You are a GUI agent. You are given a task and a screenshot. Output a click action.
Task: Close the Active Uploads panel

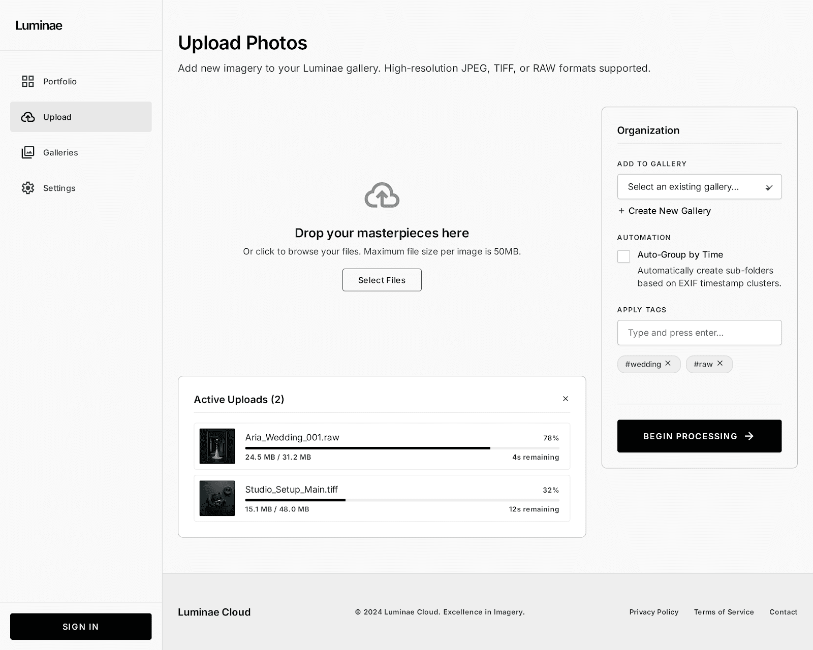[x=566, y=399]
